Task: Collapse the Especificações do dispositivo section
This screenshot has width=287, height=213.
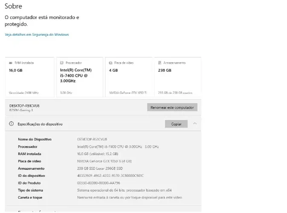Action: tap(195, 124)
